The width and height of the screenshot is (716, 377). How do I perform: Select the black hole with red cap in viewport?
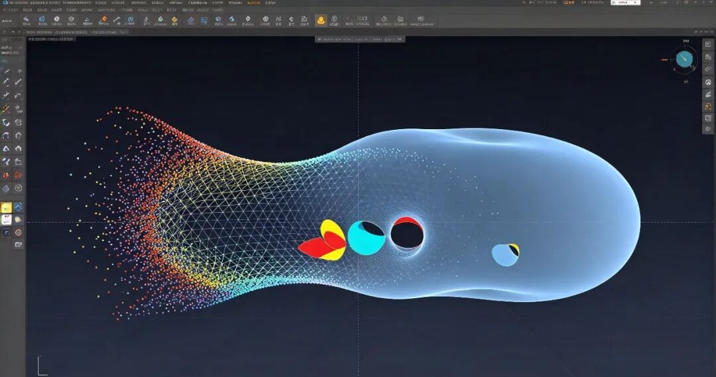(407, 233)
